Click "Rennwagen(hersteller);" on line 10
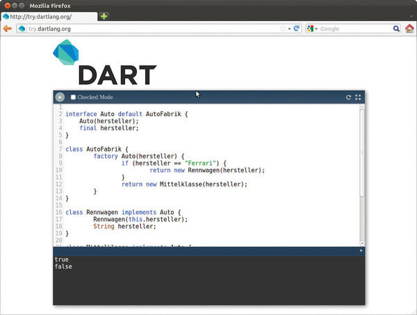The height and width of the screenshot is (315, 417). tap(227, 170)
